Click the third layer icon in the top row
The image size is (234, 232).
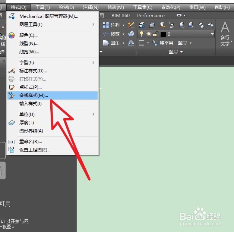coord(162,25)
